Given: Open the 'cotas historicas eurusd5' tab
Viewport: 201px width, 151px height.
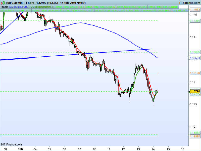Looking at the screenshot, I should pos(16,10).
